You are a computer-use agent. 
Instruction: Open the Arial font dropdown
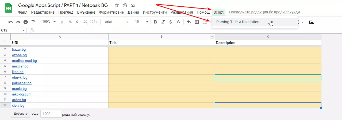(x=117, y=22)
